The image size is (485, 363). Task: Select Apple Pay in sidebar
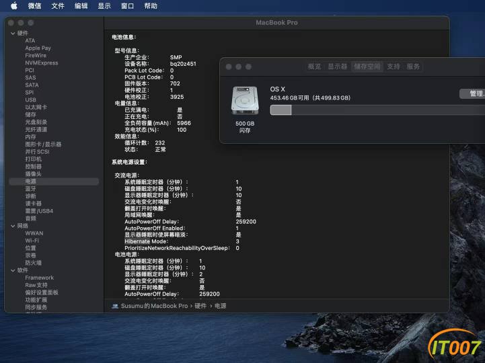point(38,48)
